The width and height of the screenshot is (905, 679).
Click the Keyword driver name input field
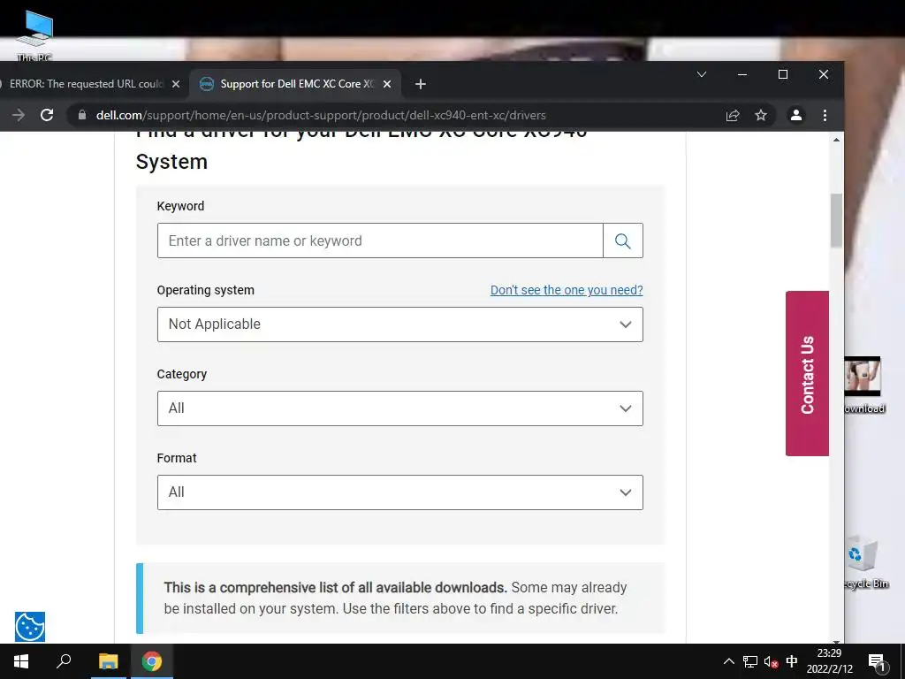pyautogui.click(x=380, y=240)
